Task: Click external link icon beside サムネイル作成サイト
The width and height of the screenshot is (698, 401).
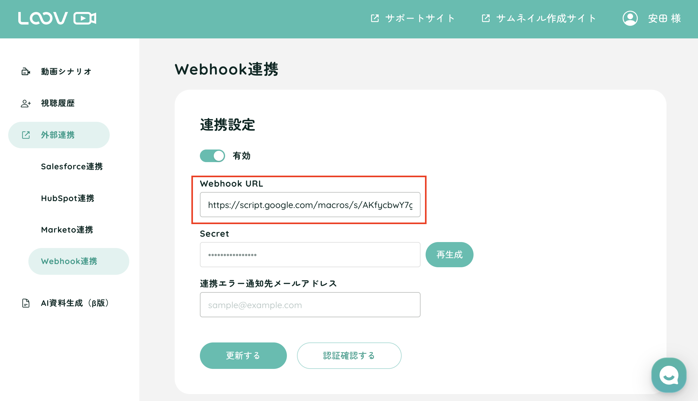Action: click(486, 18)
